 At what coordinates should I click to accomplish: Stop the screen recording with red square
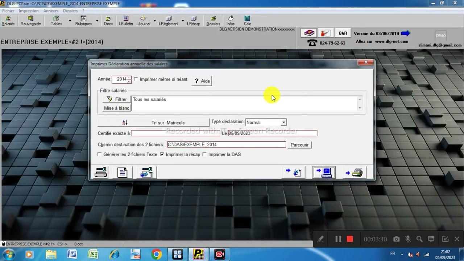[x=350, y=239]
